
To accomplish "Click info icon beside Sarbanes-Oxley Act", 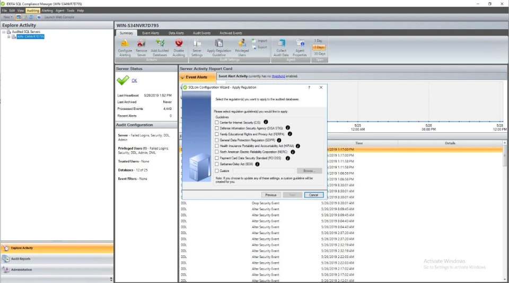I will tap(257, 164).
